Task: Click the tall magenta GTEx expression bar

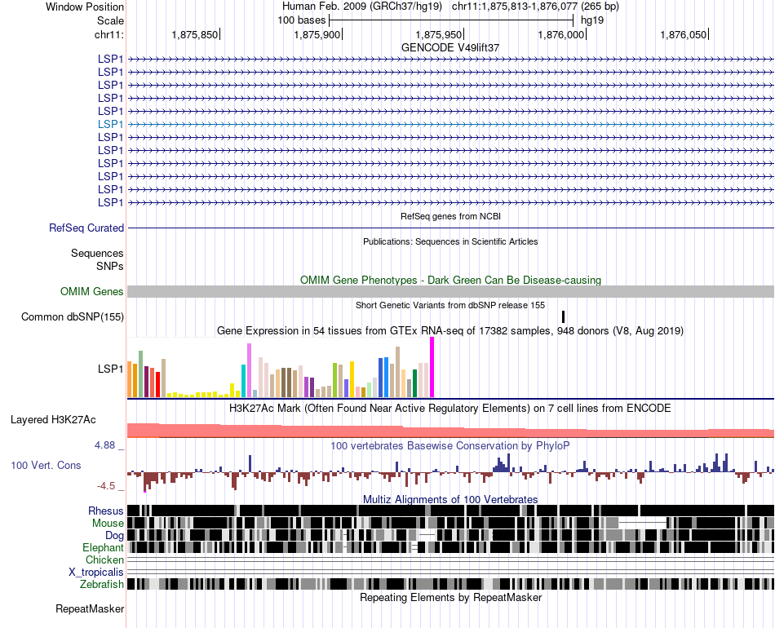Action: click(x=432, y=367)
